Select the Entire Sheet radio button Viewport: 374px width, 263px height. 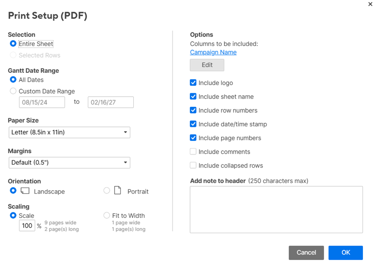point(13,43)
